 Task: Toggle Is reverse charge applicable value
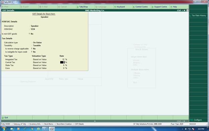(x=34, y=49)
